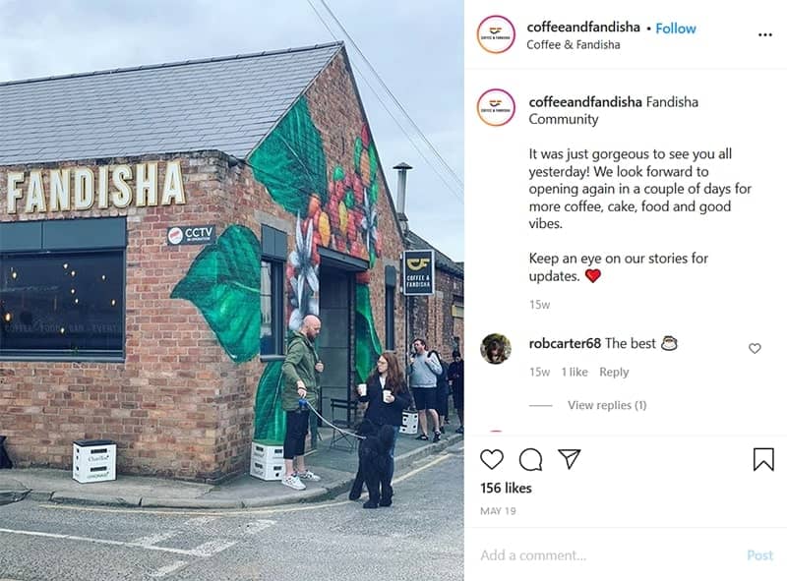Click the Add a comment field
787x581 pixels.
607,554
